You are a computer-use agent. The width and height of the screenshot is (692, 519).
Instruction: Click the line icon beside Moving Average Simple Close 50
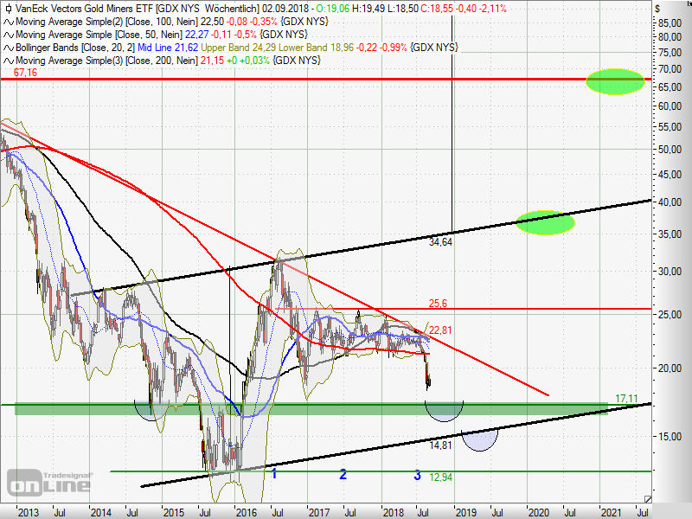(9, 35)
